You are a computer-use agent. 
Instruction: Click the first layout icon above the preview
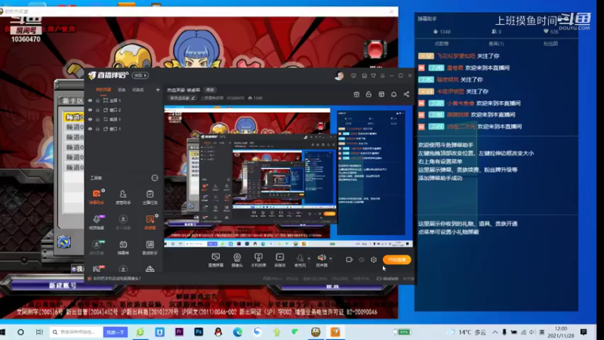[x=356, y=94]
